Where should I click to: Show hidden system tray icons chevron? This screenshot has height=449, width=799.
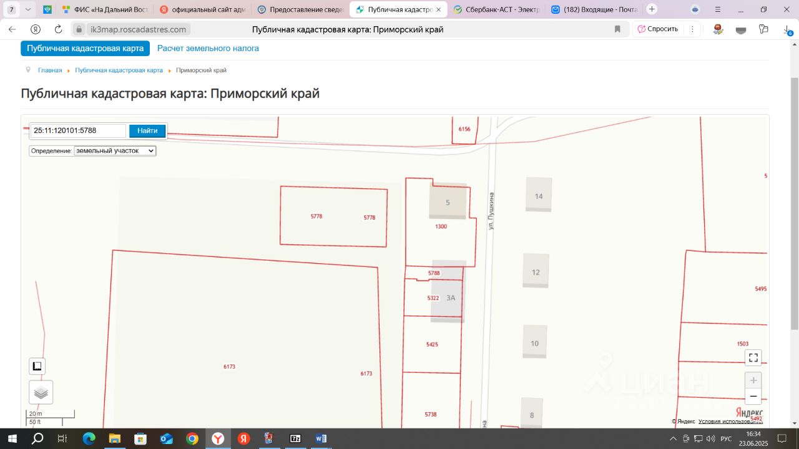[673, 438]
